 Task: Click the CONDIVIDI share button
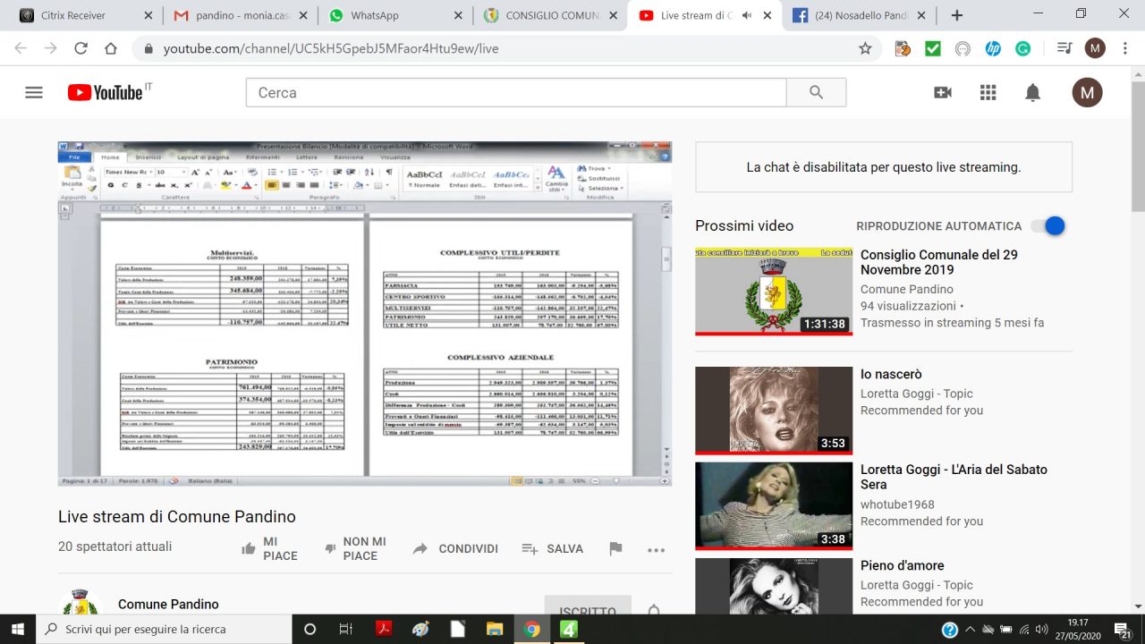[455, 548]
